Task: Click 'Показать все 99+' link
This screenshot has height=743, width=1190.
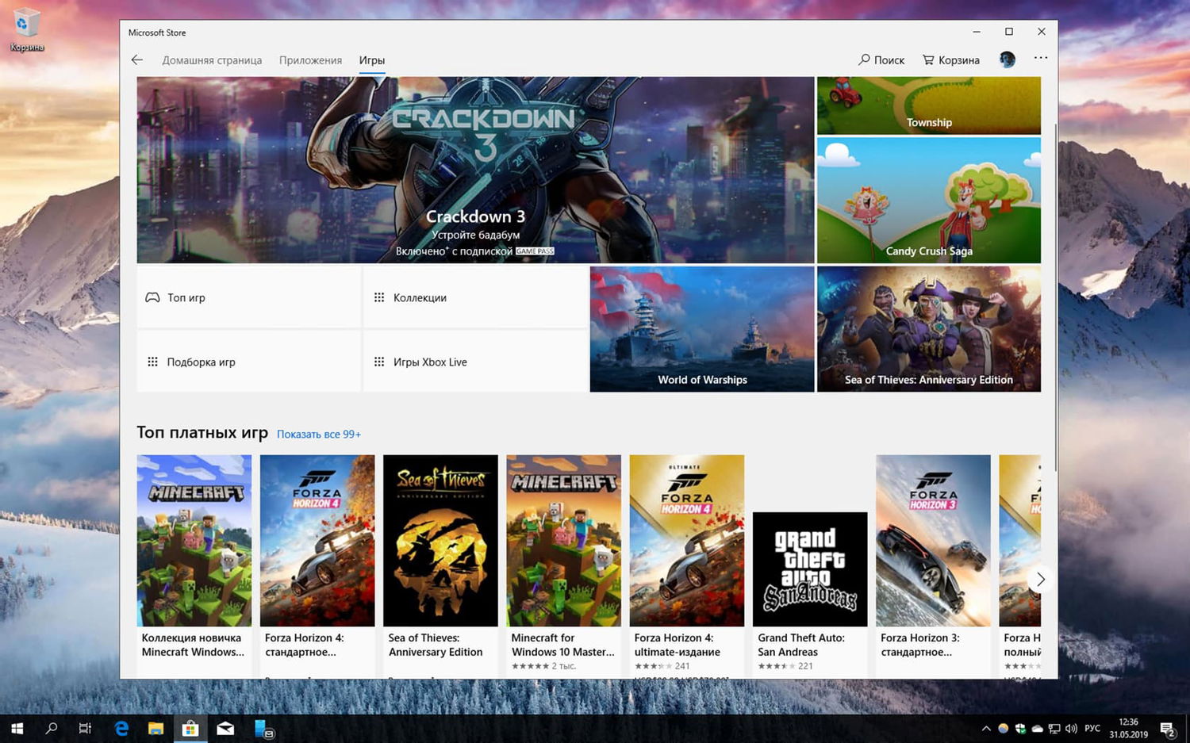Action: tap(318, 434)
